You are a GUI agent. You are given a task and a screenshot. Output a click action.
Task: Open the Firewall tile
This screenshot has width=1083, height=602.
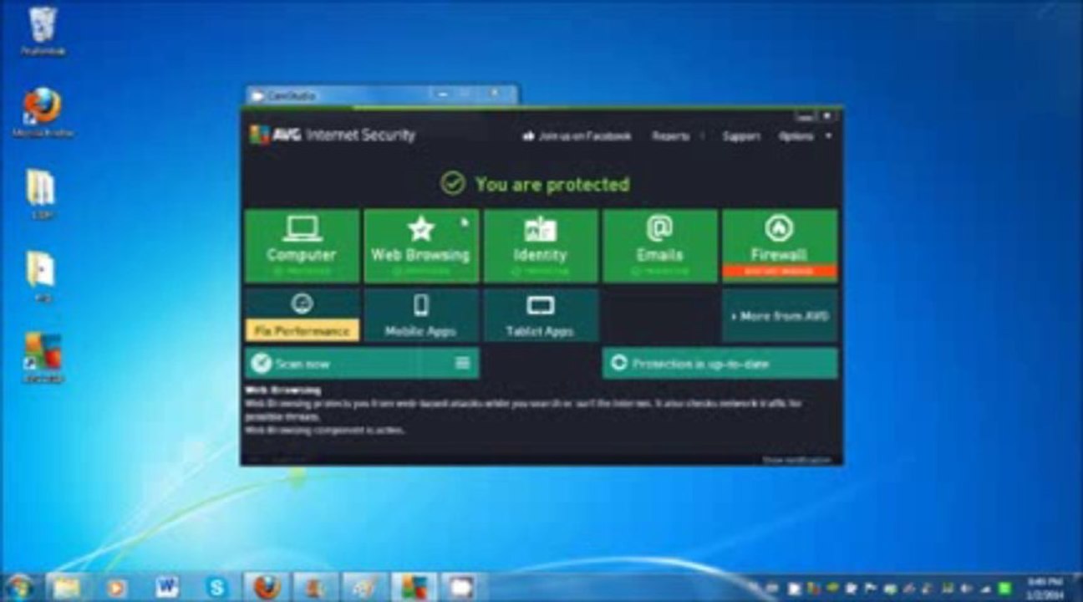tap(780, 246)
